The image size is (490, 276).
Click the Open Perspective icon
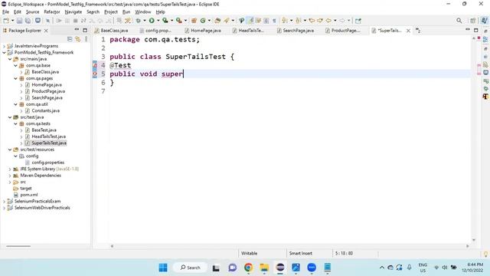point(473,21)
